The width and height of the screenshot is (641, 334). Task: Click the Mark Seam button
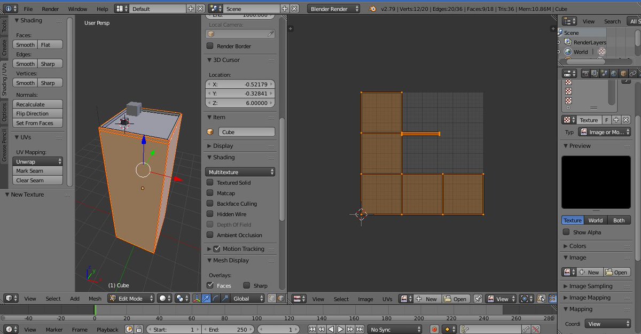[37, 171]
